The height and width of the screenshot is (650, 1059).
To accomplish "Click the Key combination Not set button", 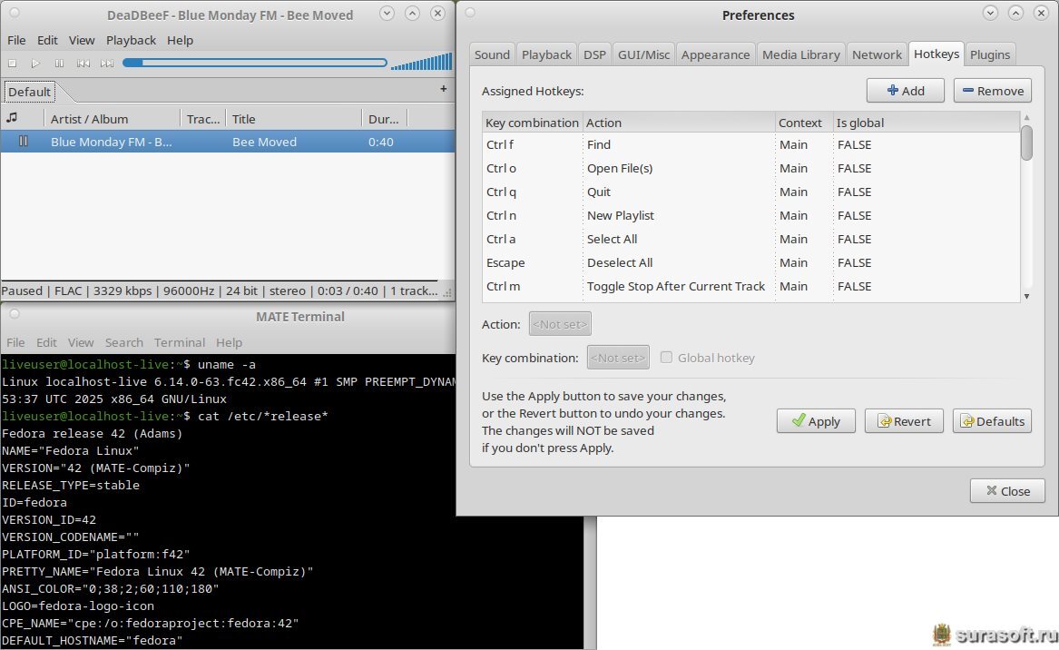I will click(x=618, y=358).
